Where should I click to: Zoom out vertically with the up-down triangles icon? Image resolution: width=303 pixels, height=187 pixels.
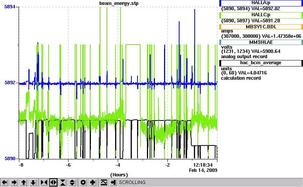(x=72, y=182)
